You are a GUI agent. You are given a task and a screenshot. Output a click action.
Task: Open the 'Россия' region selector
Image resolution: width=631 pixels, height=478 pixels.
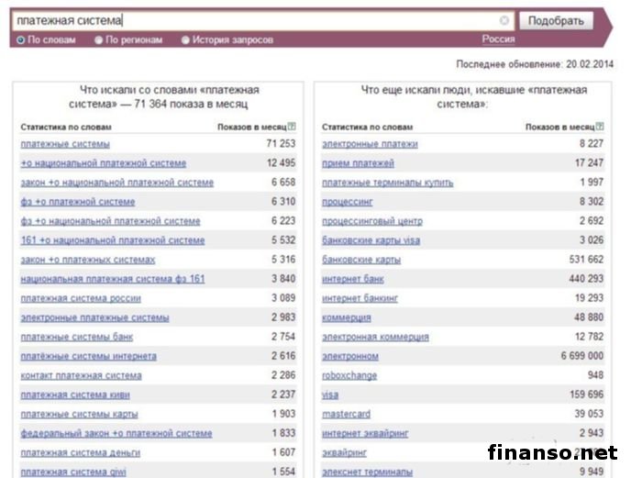(x=498, y=39)
